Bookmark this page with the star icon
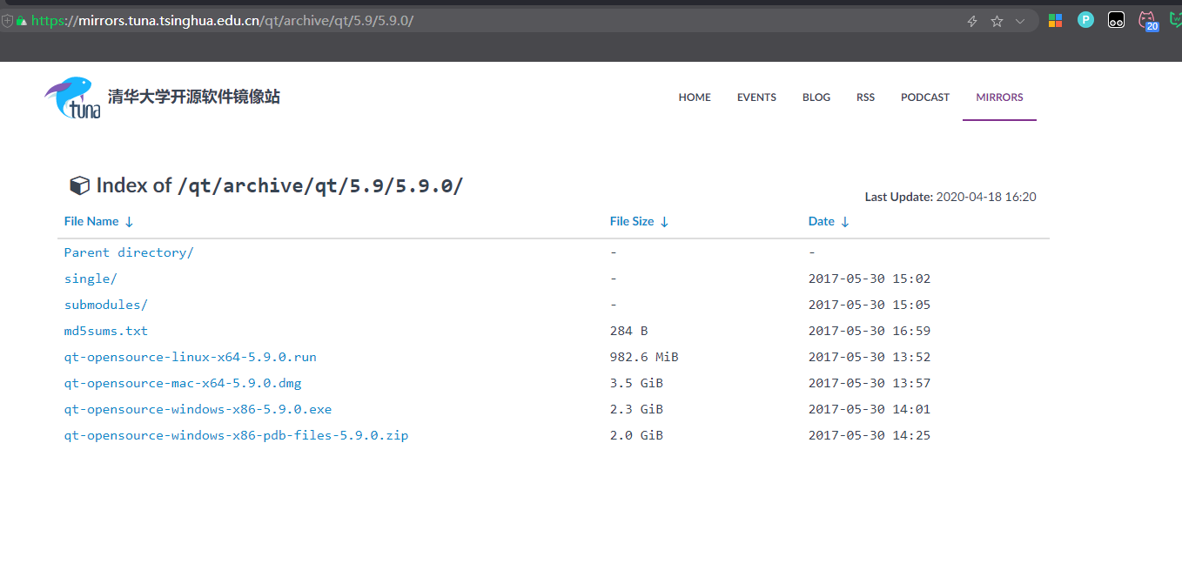 pyautogui.click(x=997, y=21)
